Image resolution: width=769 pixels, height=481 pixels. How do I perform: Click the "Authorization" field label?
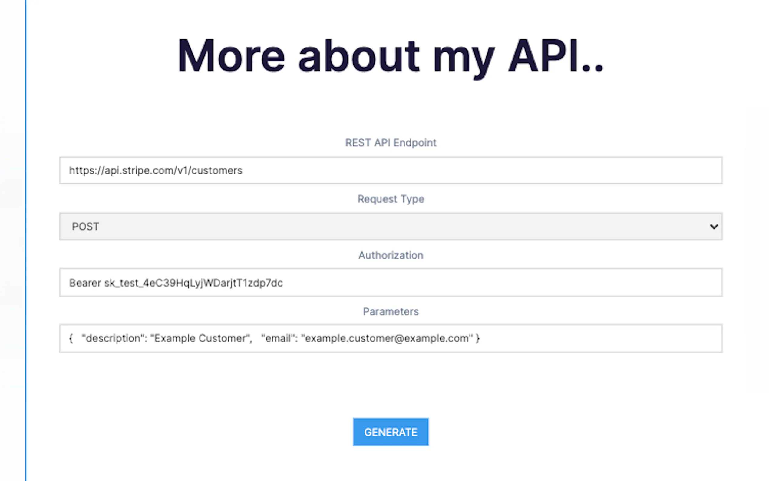(x=390, y=255)
